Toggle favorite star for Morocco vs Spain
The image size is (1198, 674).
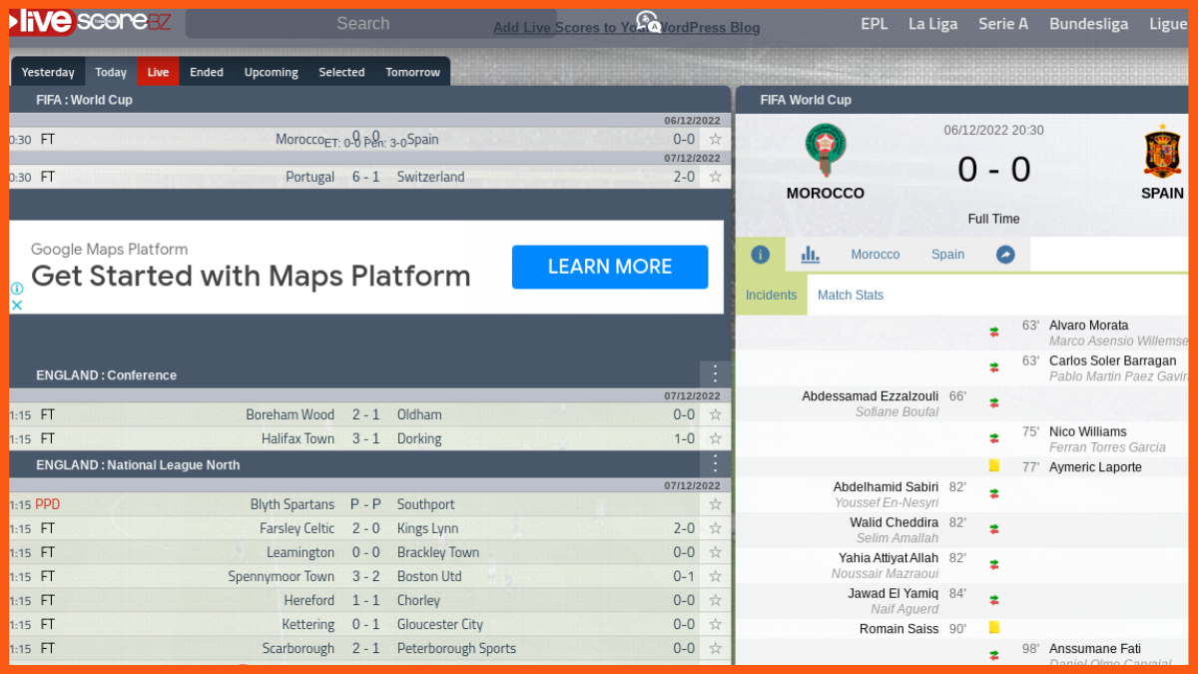[715, 140]
